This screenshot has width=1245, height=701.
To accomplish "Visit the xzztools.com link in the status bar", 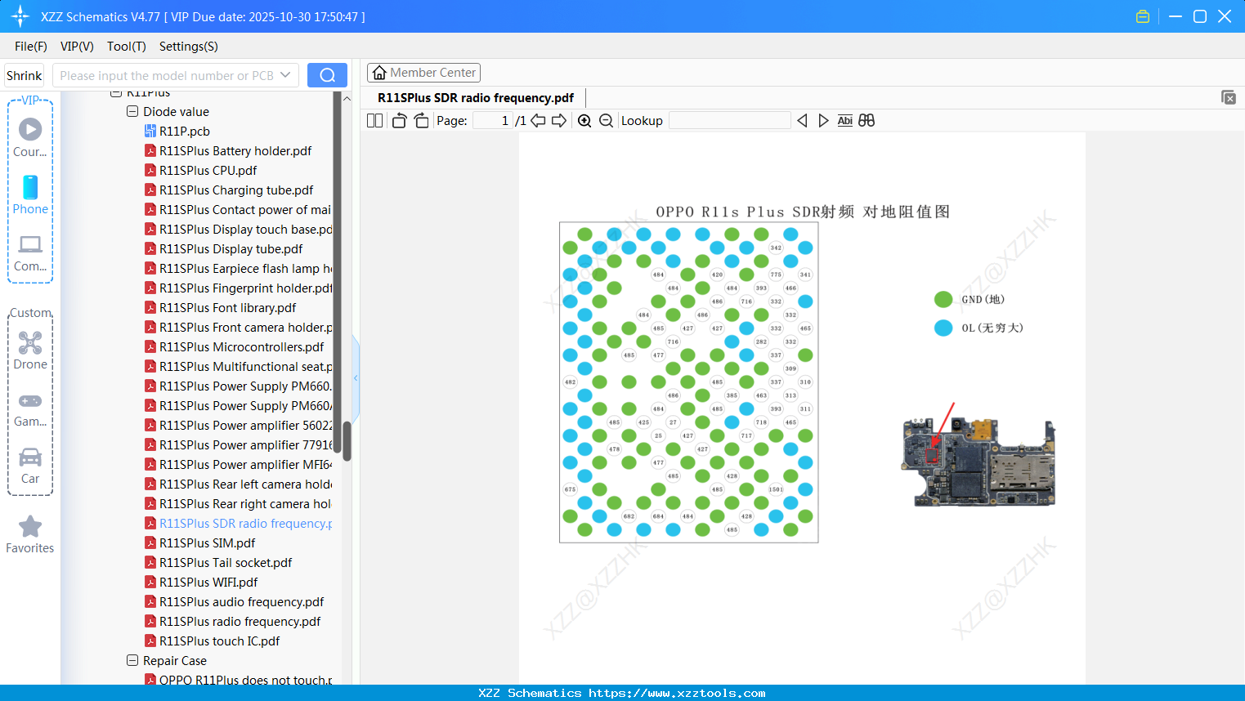I will 677,693.
